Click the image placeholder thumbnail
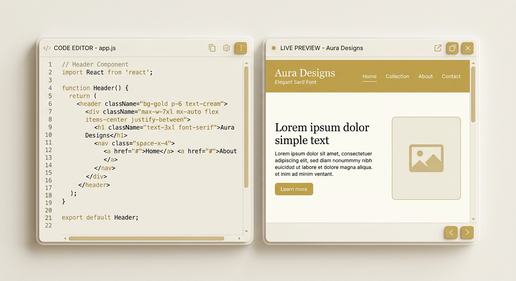 426,158
